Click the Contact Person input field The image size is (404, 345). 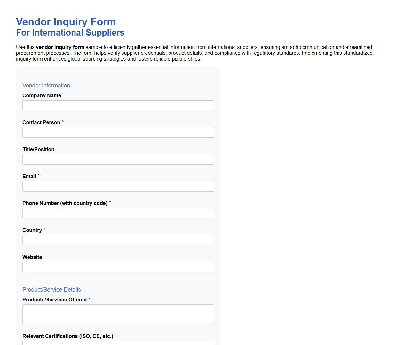tap(118, 132)
